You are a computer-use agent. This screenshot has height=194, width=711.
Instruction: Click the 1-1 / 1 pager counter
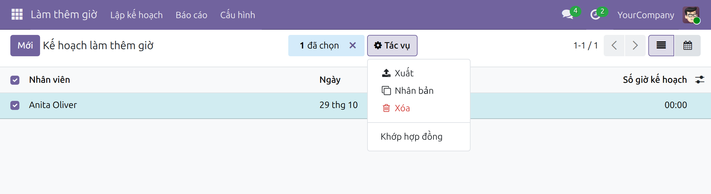pyautogui.click(x=586, y=46)
